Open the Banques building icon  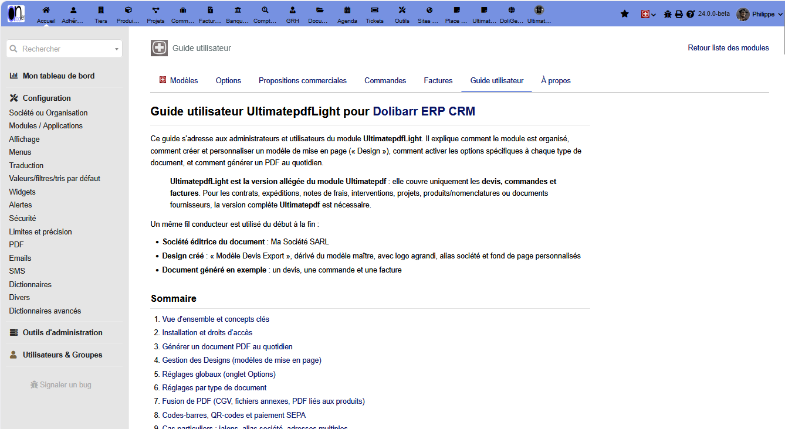pos(238,10)
